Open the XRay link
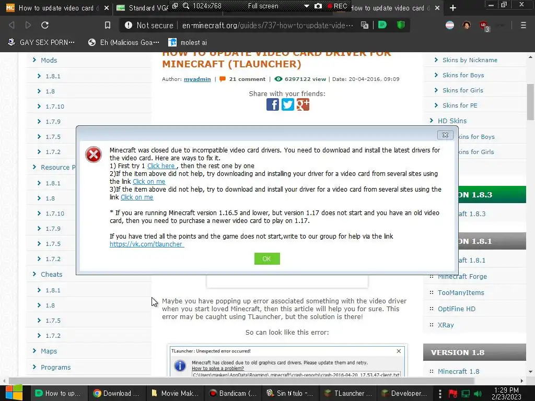This screenshot has width=535, height=401. coord(446,325)
